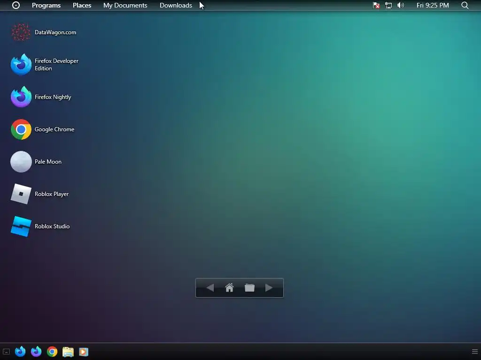Viewport: 481px width, 360px height.
Task: Open the Places menu
Action: pyautogui.click(x=82, y=5)
